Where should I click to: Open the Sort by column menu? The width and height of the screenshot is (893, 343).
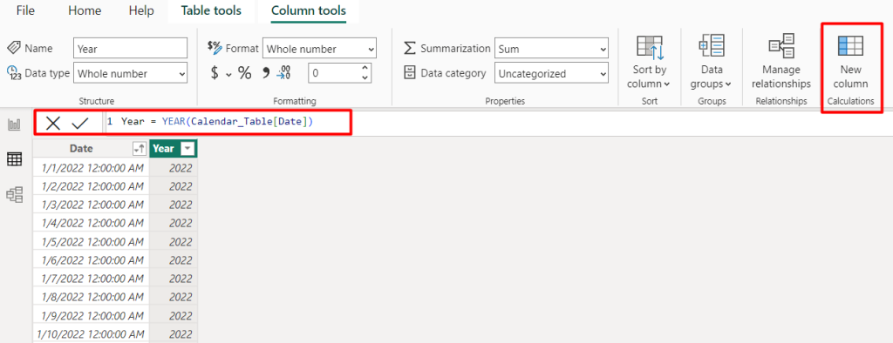(x=649, y=62)
